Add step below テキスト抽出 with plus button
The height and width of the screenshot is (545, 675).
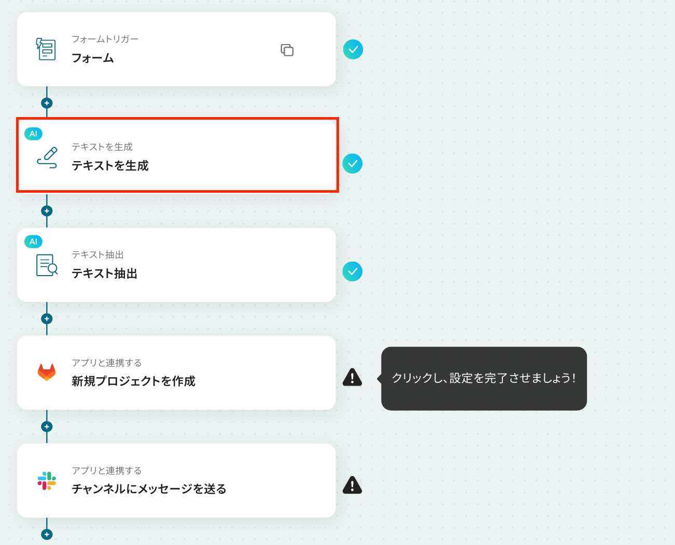47,319
